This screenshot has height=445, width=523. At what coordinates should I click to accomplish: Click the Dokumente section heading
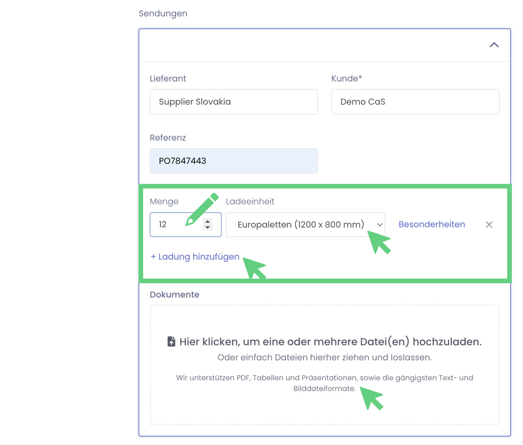click(174, 294)
